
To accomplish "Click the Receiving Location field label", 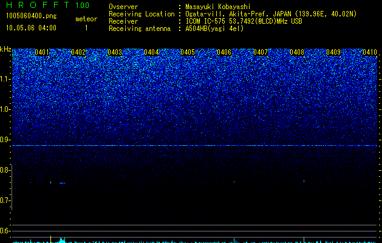I will pyautogui.click(x=142, y=14).
